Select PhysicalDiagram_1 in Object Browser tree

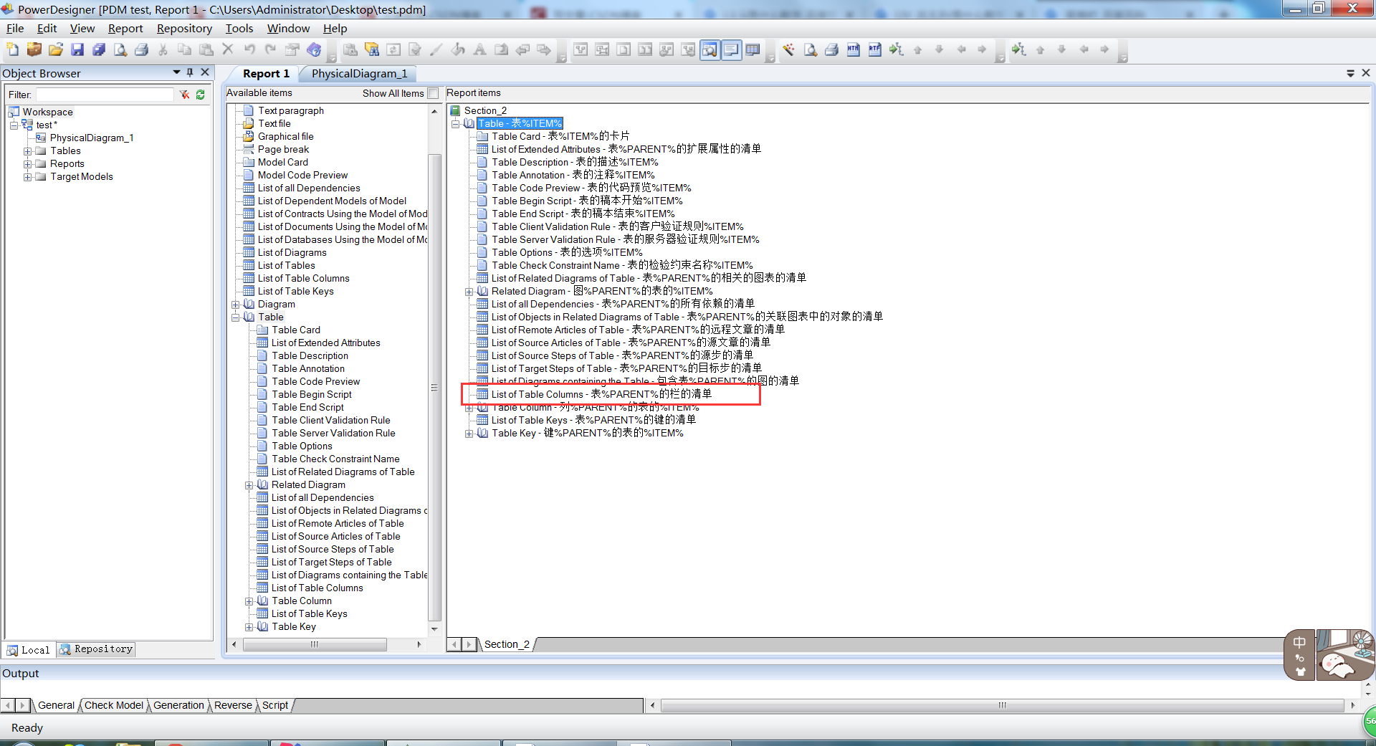point(92,138)
